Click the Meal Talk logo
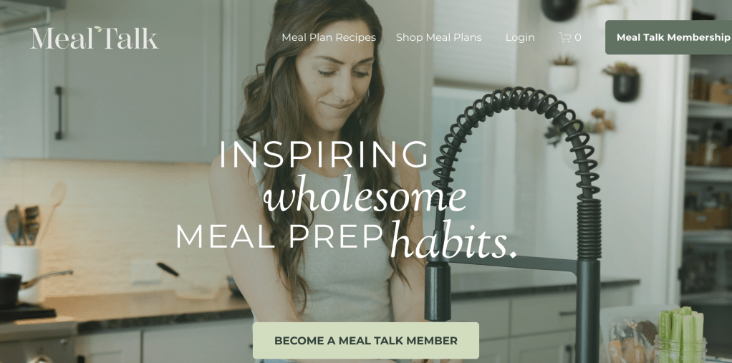The image size is (732, 363). click(95, 38)
